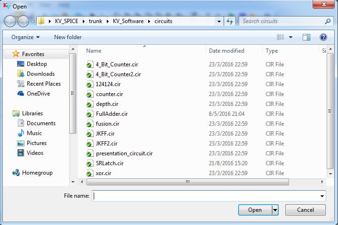Close the Open dialog window

tap(323, 4)
